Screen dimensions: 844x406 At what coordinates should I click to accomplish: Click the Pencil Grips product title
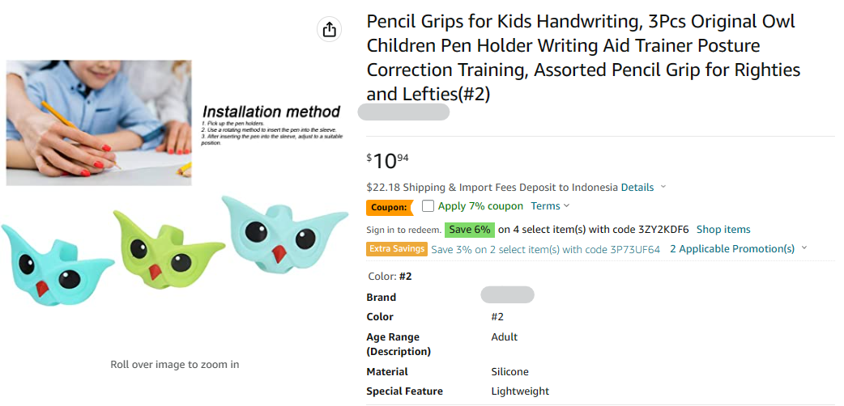[x=583, y=57]
